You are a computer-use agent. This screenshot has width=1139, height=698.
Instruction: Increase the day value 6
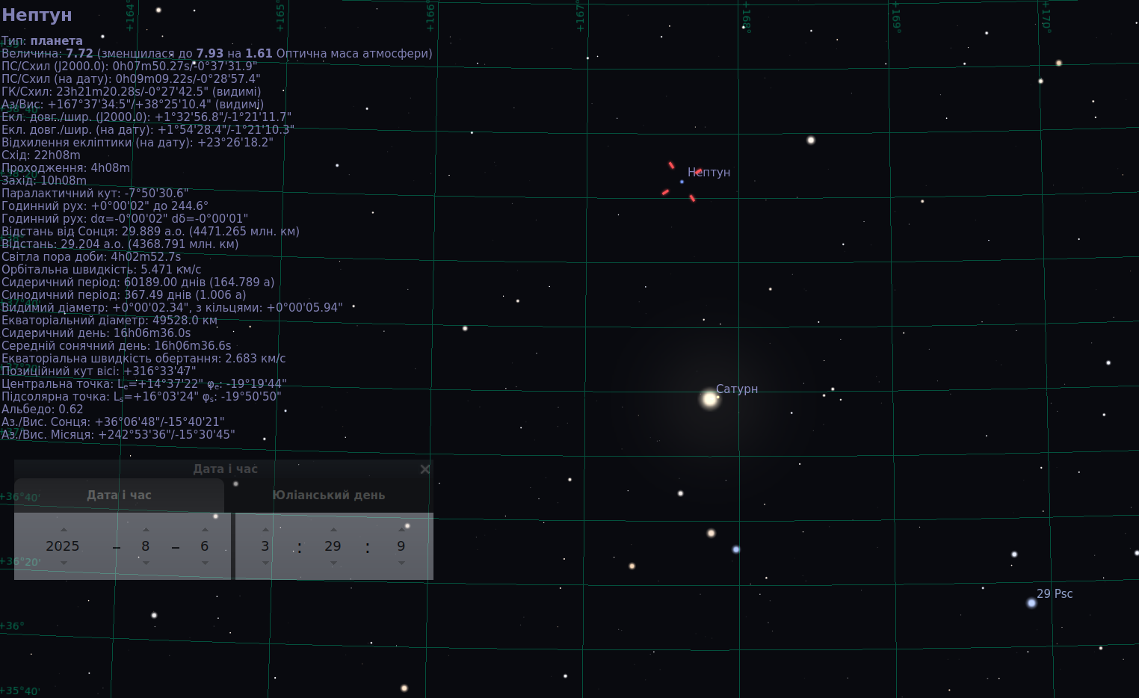tap(205, 529)
